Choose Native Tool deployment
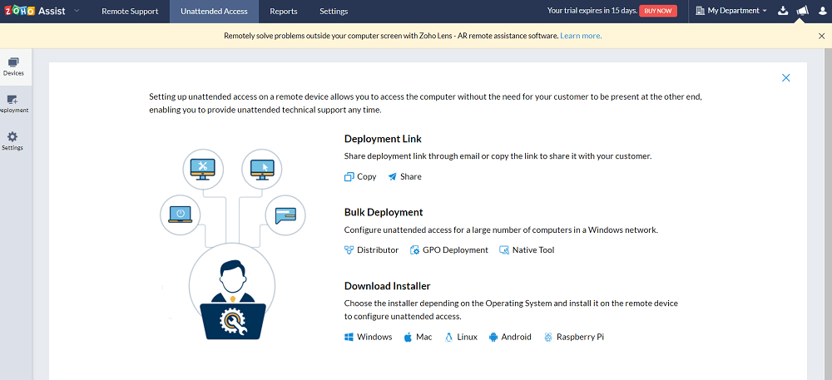 [x=527, y=249]
